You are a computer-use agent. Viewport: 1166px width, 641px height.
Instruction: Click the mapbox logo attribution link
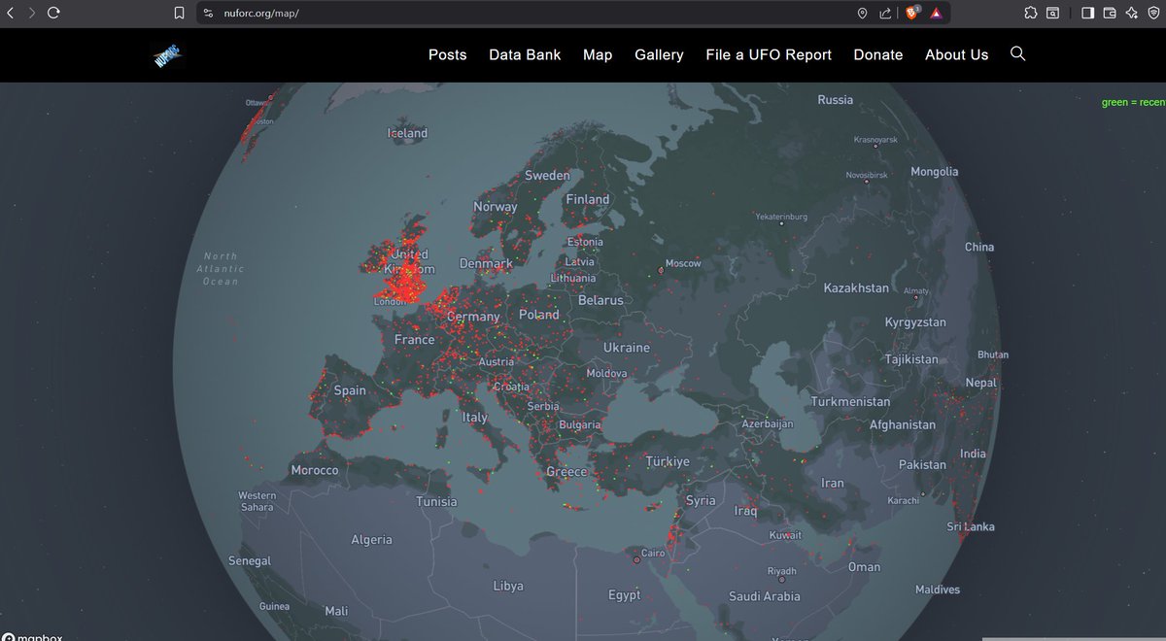click(32, 636)
